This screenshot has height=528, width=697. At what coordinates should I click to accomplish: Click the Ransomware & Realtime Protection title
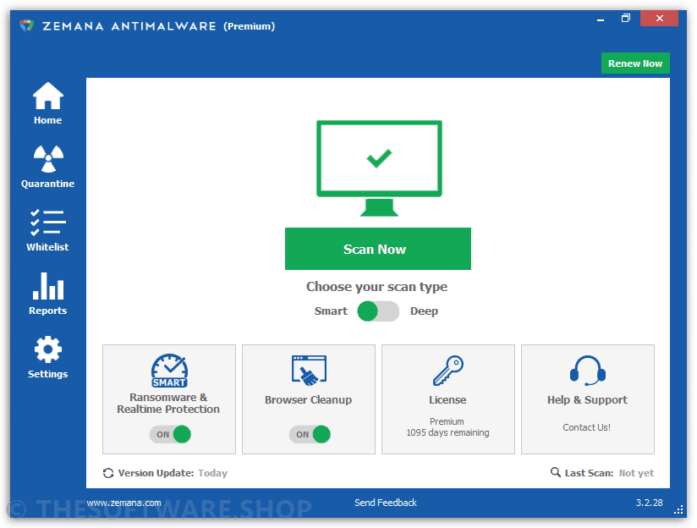(168, 403)
